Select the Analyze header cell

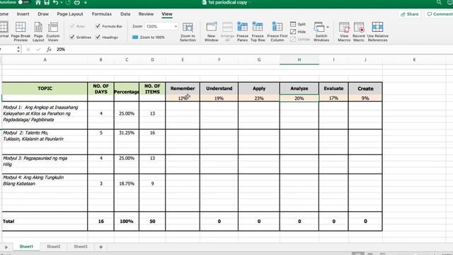point(299,89)
